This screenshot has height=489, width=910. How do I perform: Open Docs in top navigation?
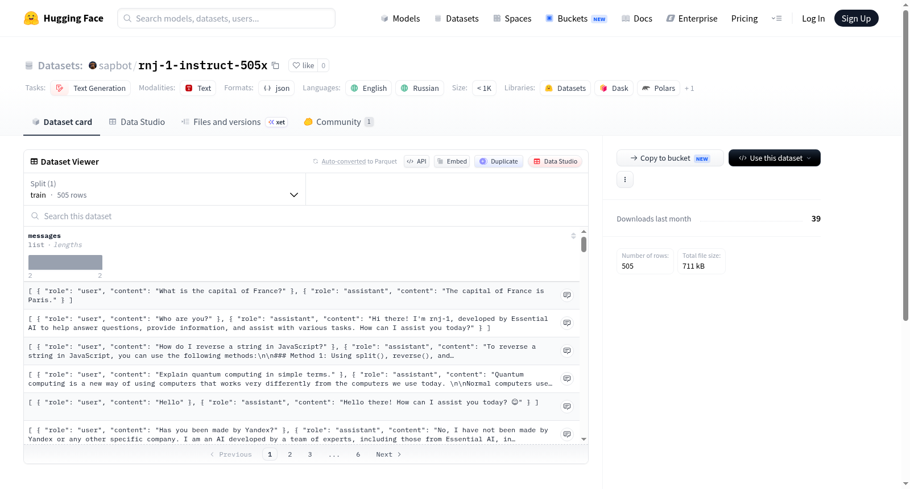[637, 18]
